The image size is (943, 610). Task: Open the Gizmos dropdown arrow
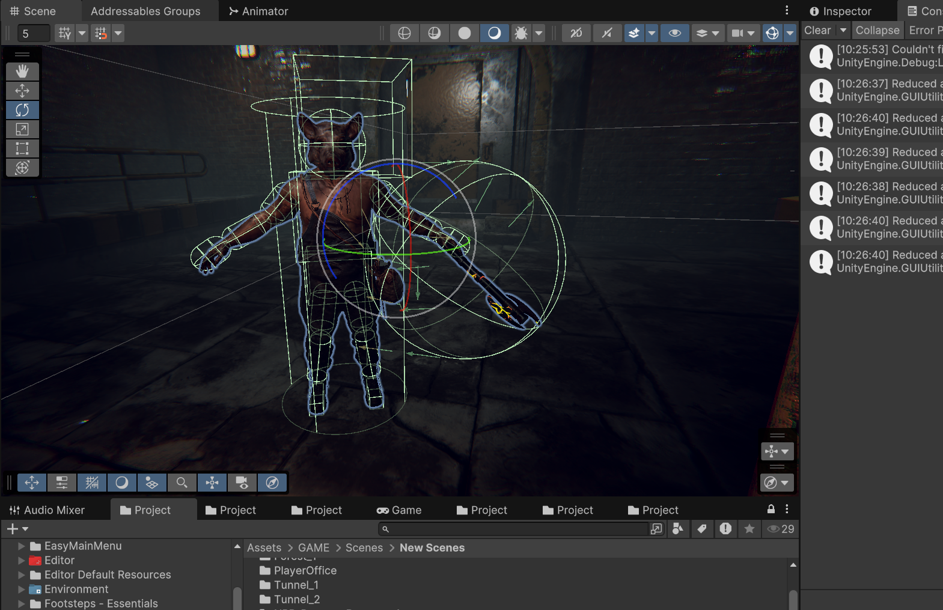click(x=790, y=33)
